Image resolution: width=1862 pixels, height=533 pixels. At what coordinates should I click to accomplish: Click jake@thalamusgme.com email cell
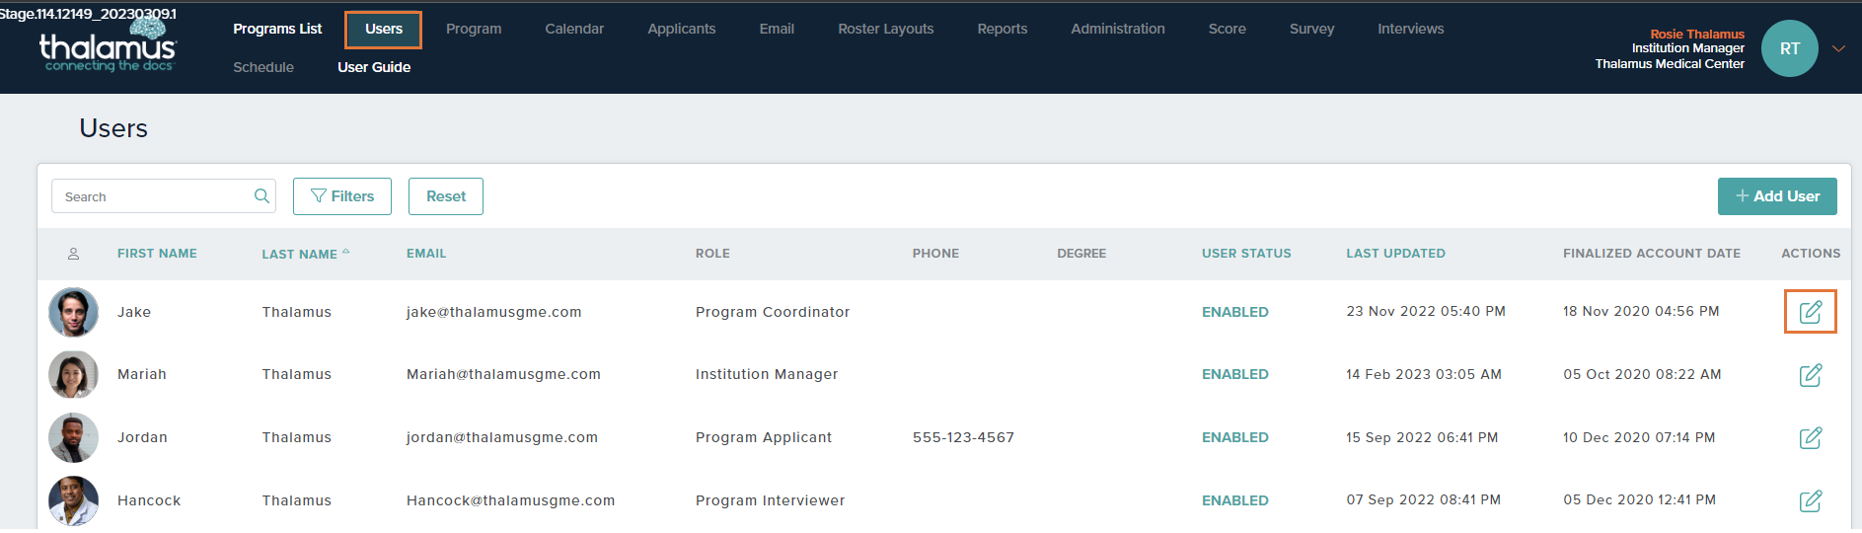coord(494,312)
